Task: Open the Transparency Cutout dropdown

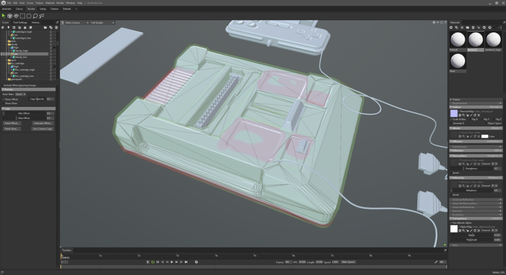Action: (x=496, y=218)
